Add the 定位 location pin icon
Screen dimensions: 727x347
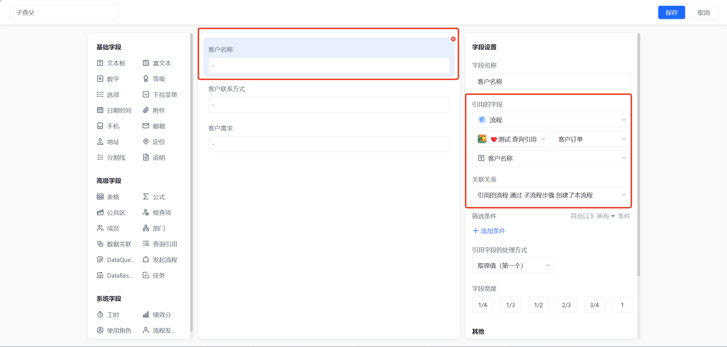coord(146,142)
